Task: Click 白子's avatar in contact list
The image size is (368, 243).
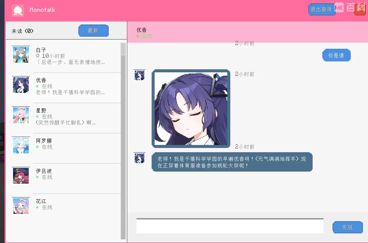Action: point(21,55)
